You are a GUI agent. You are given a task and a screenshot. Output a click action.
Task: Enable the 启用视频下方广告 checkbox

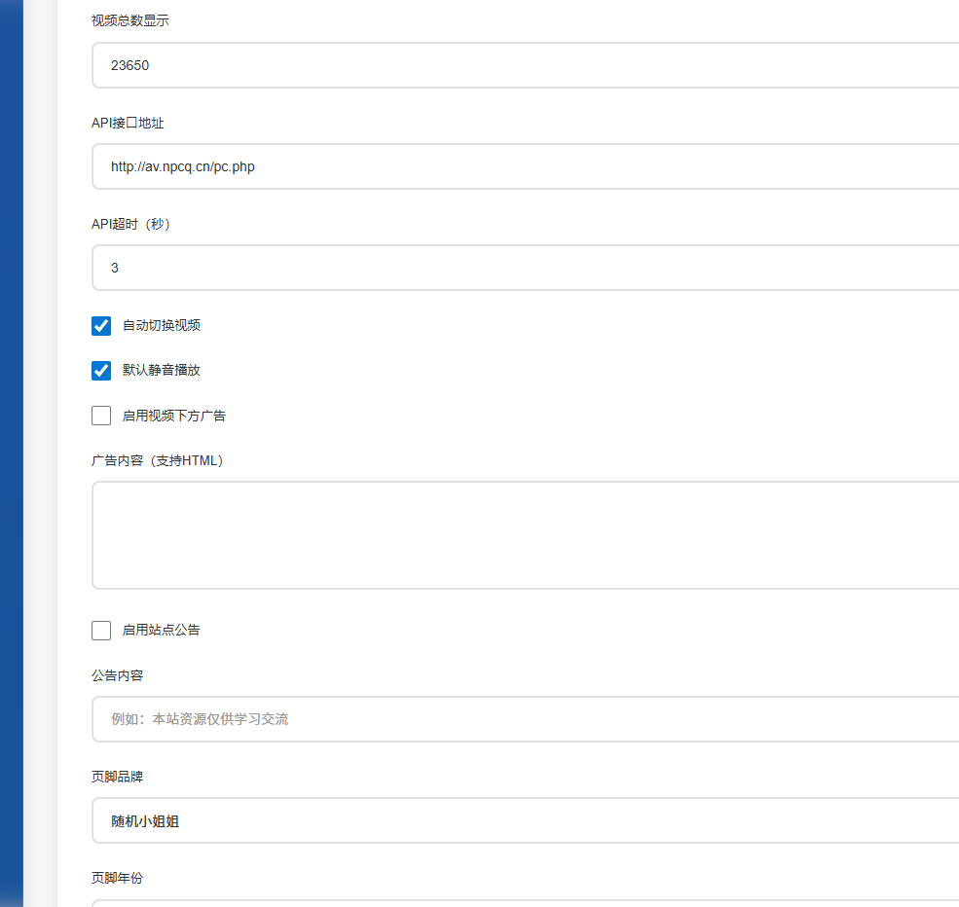[101, 417]
